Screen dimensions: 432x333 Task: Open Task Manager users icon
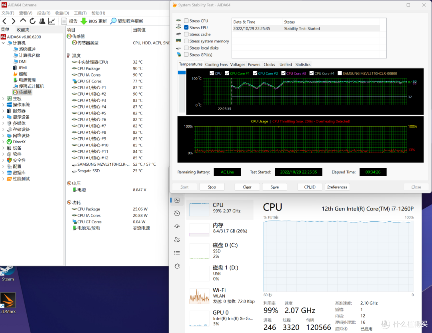(x=177, y=240)
